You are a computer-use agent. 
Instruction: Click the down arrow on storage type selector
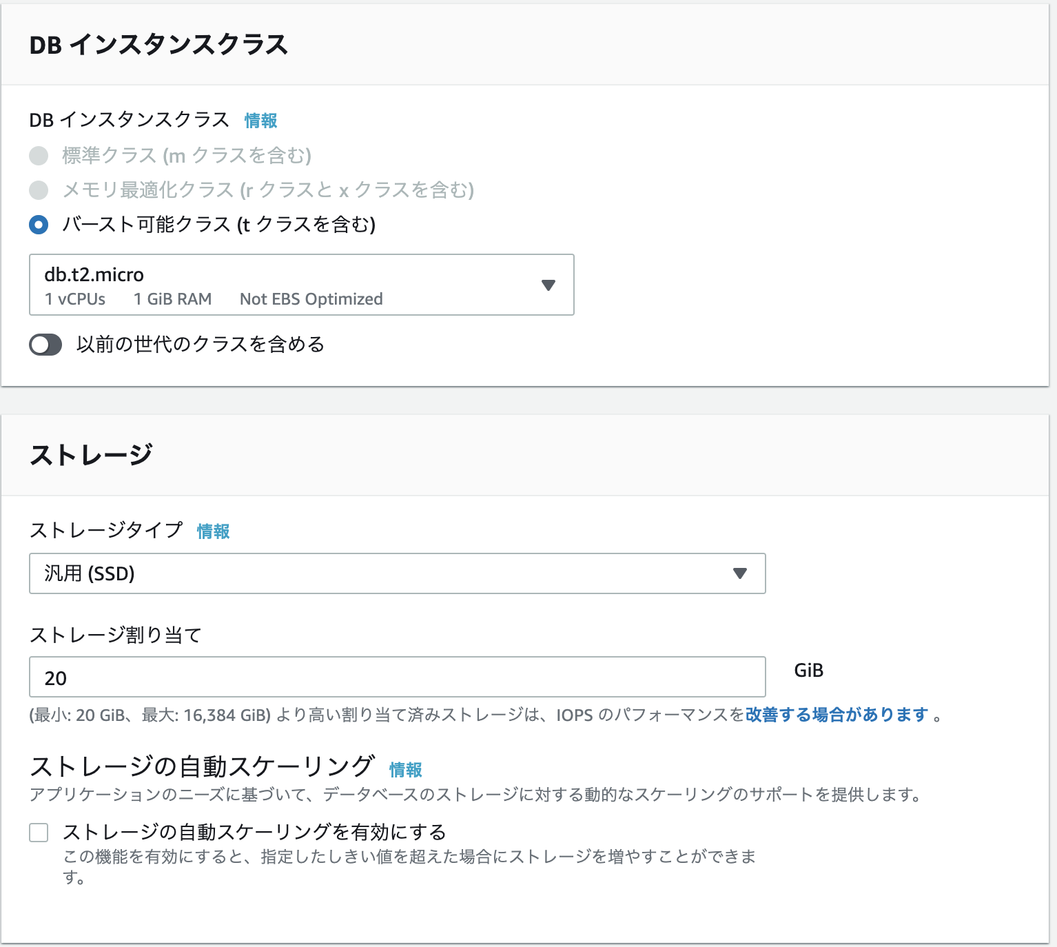[739, 573]
